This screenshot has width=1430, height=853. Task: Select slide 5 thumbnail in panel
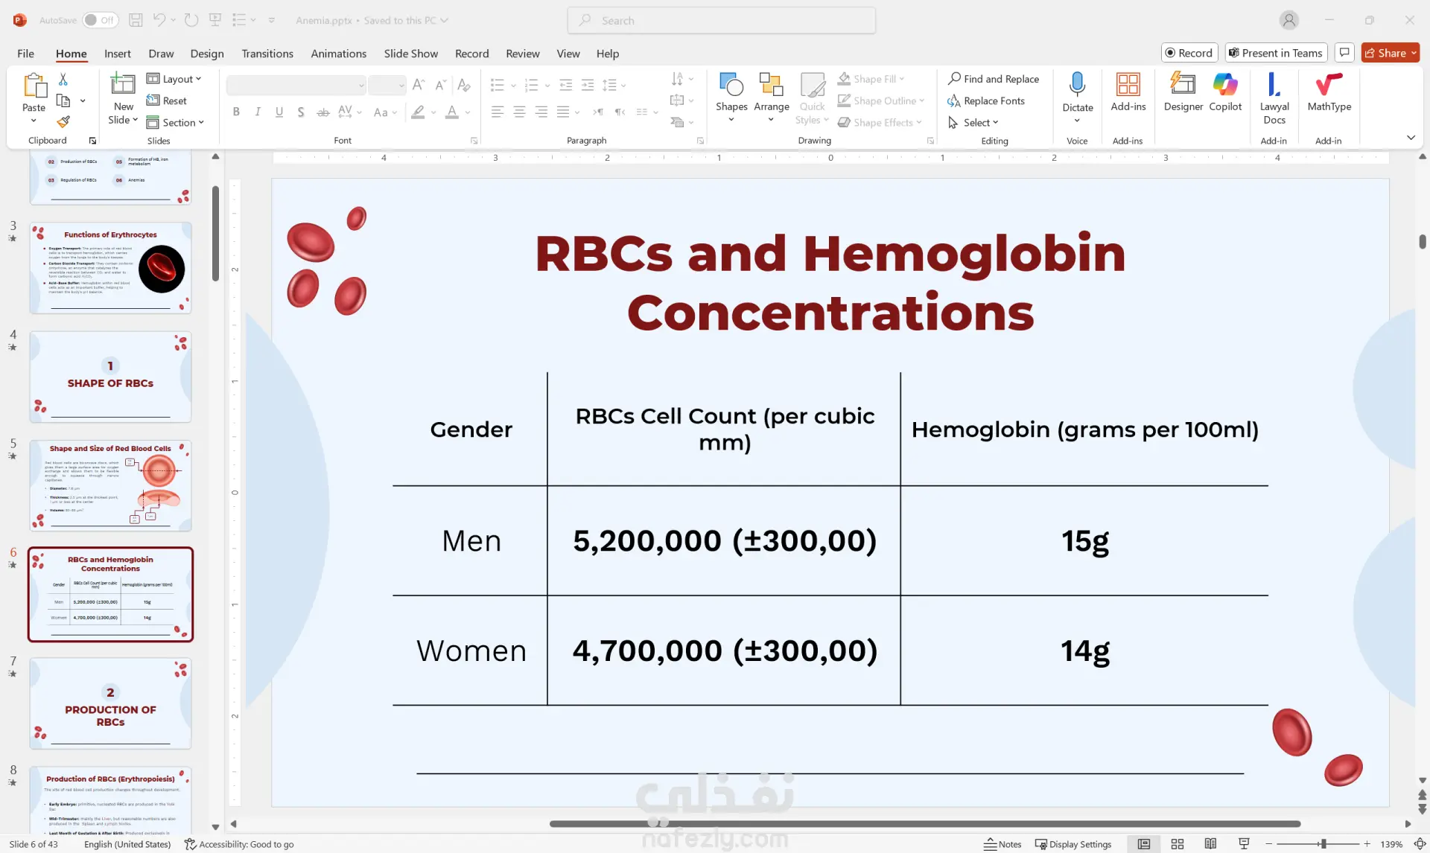click(x=110, y=485)
